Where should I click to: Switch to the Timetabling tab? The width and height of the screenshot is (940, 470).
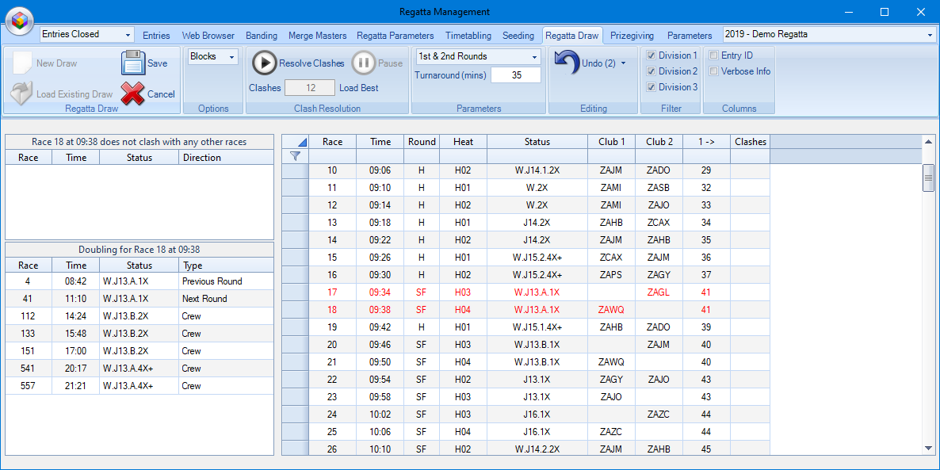(x=468, y=36)
